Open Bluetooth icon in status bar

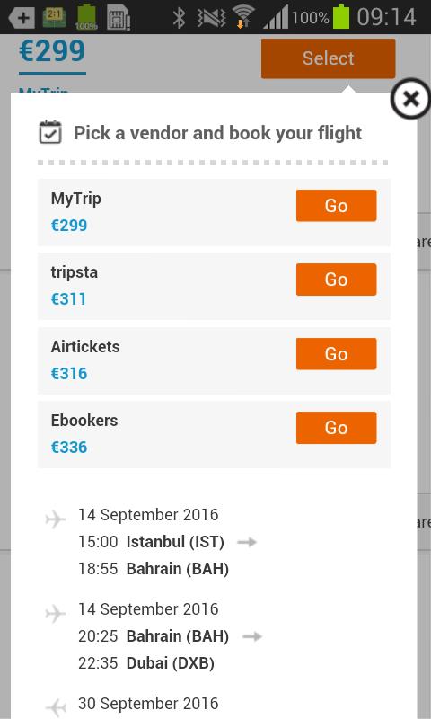point(179,17)
